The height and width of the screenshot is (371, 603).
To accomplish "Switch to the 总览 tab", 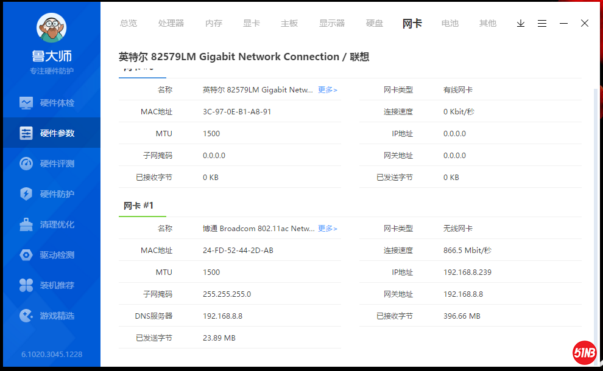I will click(x=129, y=23).
